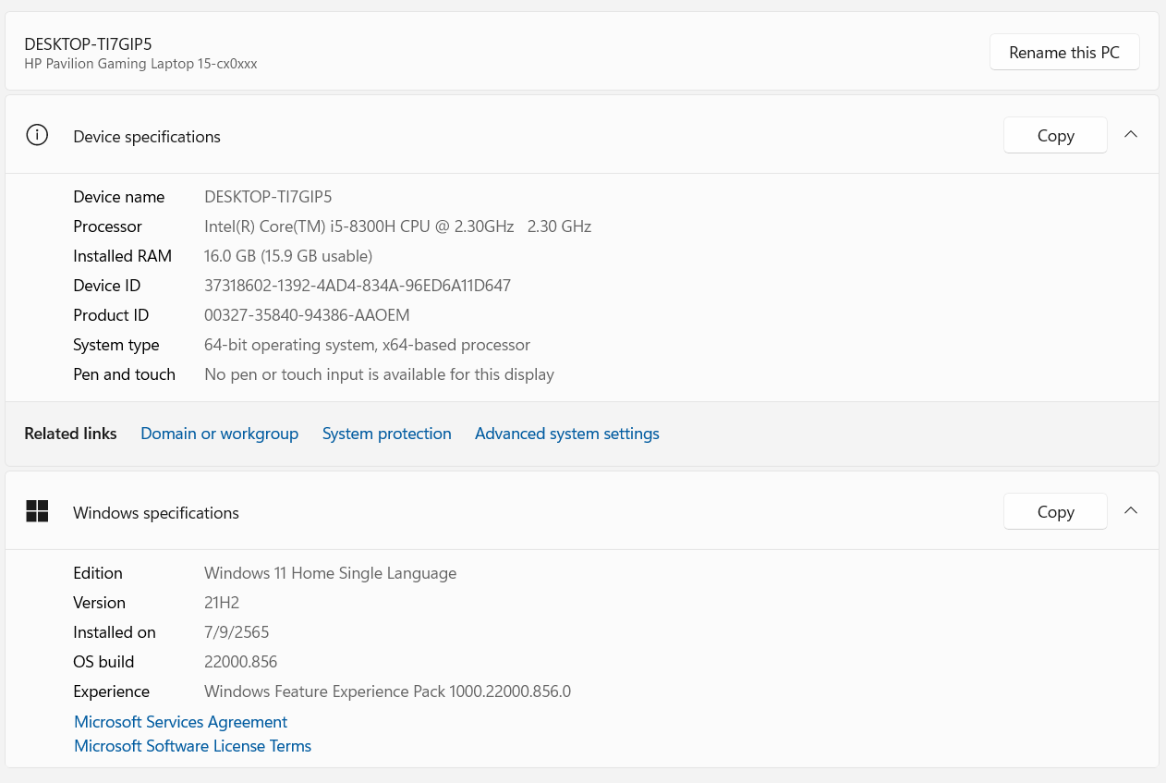Open Advanced system settings link

click(x=567, y=434)
